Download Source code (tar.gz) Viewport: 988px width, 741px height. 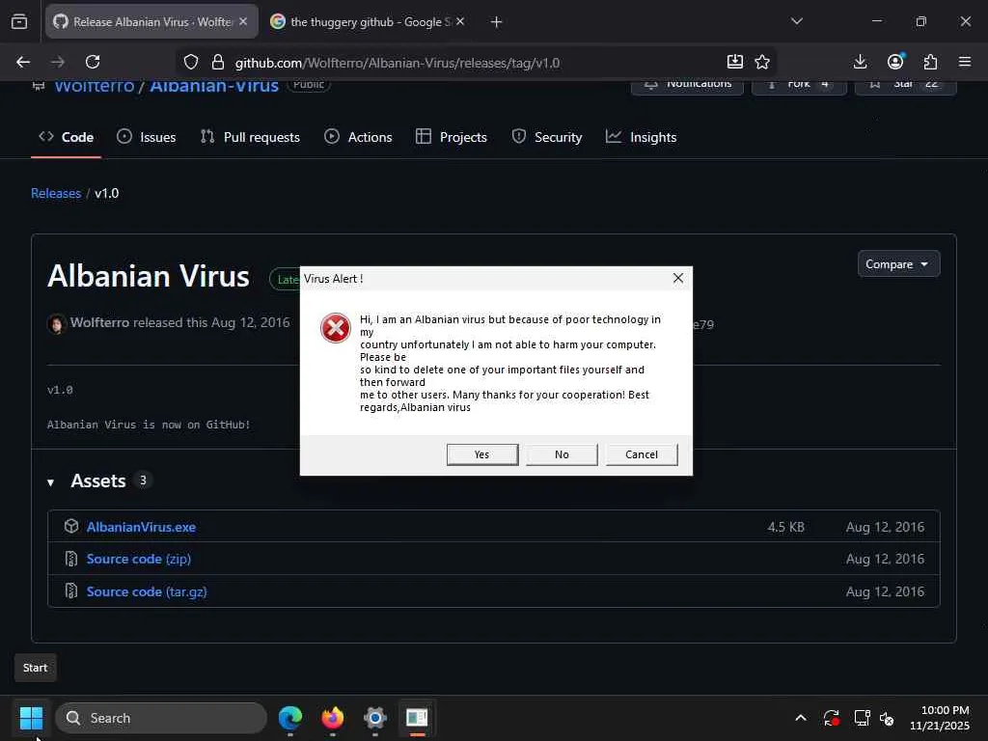[x=147, y=591]
